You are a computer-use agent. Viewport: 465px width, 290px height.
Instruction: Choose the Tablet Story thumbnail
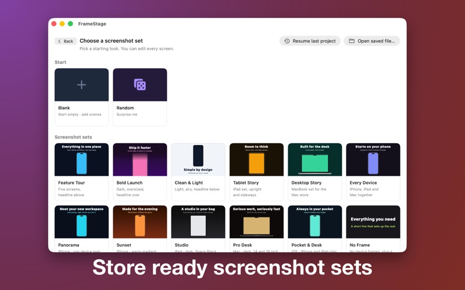pos(256,159)
